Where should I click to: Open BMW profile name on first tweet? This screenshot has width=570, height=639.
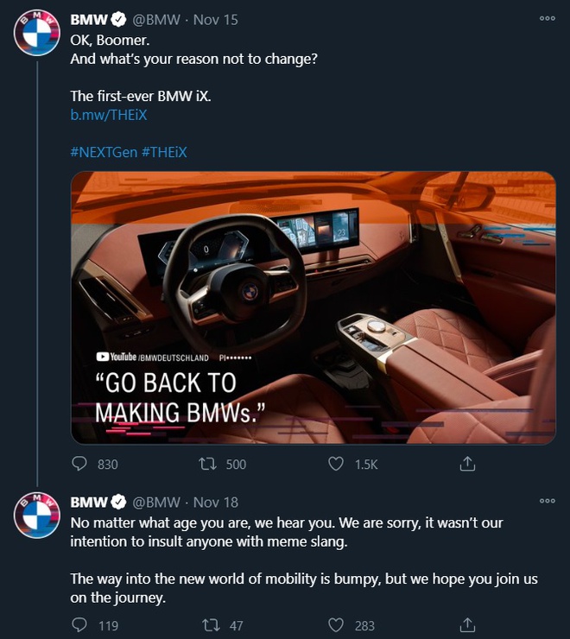point(87,19)
